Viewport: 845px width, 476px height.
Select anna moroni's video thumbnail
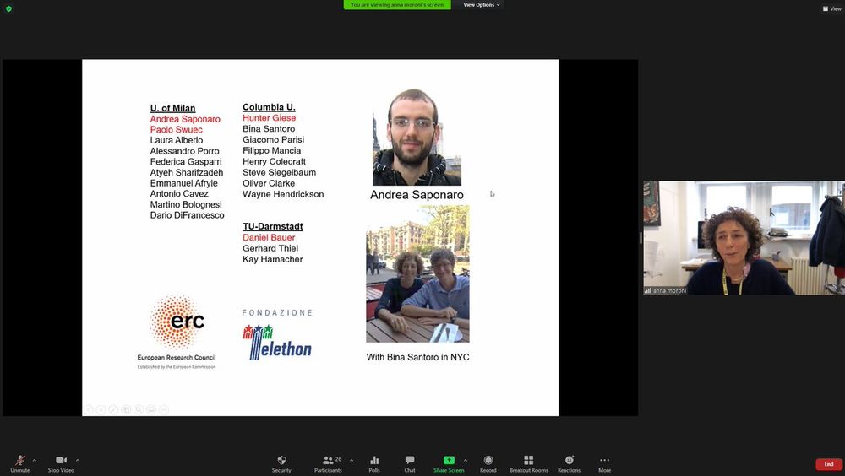click(x=744, y=237)
